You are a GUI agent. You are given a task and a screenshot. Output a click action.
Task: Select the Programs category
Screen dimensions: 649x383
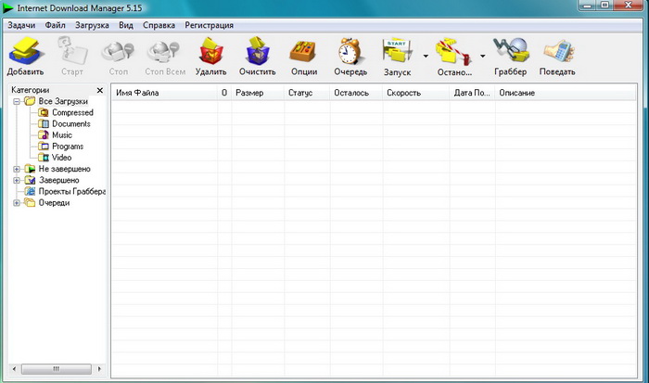[x=68, y=147]
